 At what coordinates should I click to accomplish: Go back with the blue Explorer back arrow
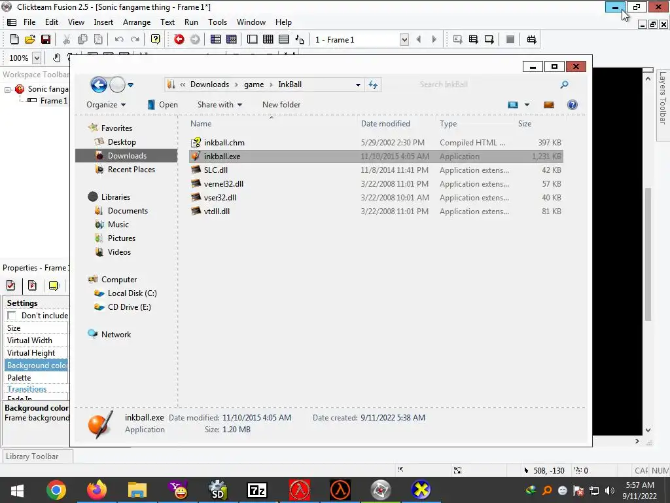click(x=99, y=84)
